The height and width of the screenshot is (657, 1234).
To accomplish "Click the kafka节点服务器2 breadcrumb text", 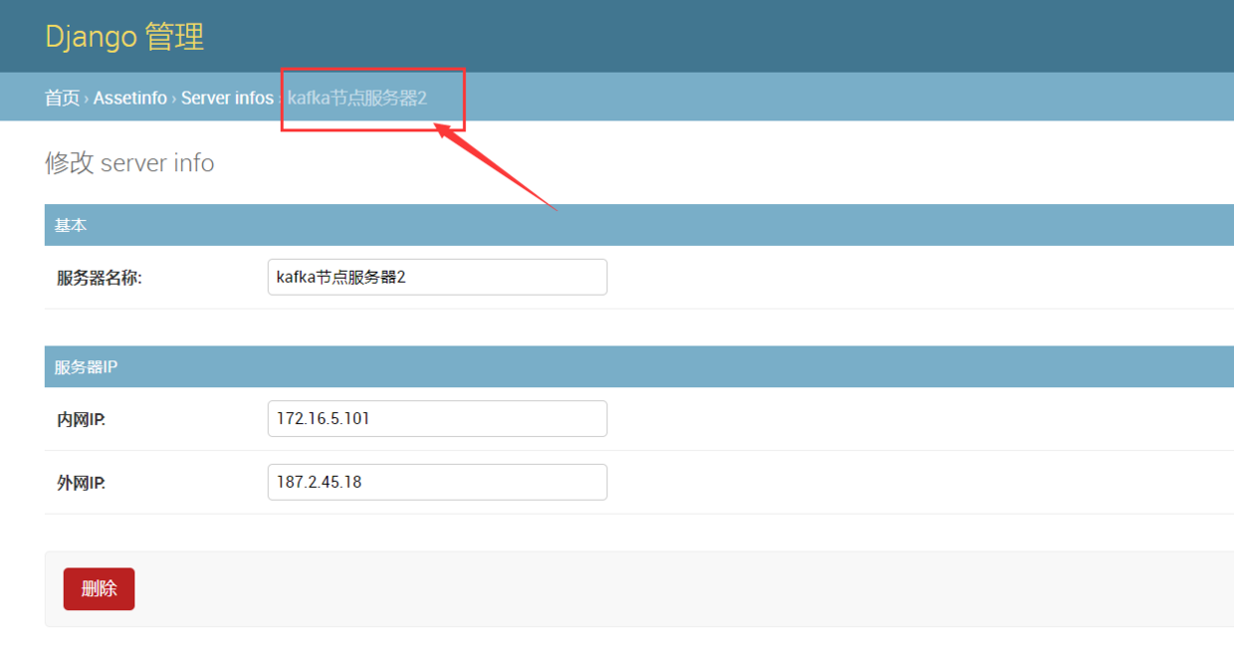I will (x=357, y=98).
